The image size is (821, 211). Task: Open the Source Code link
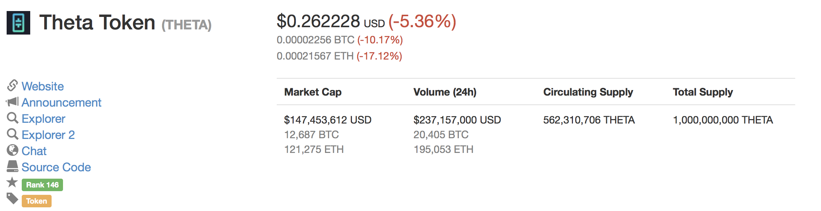(x=56, y=167)
